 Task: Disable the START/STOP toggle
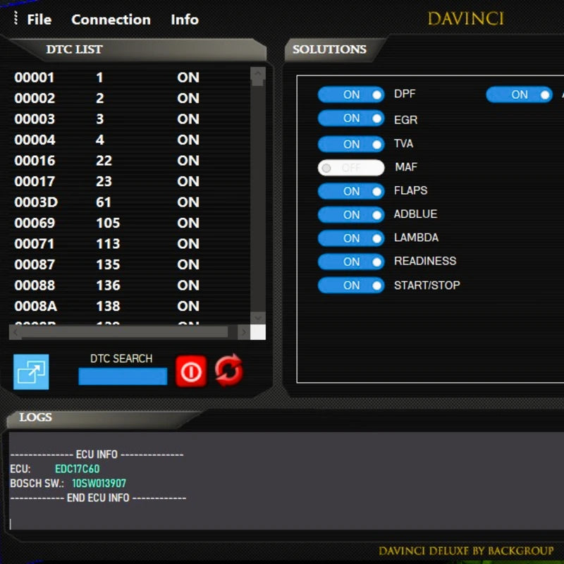click(x=351, y=285)
